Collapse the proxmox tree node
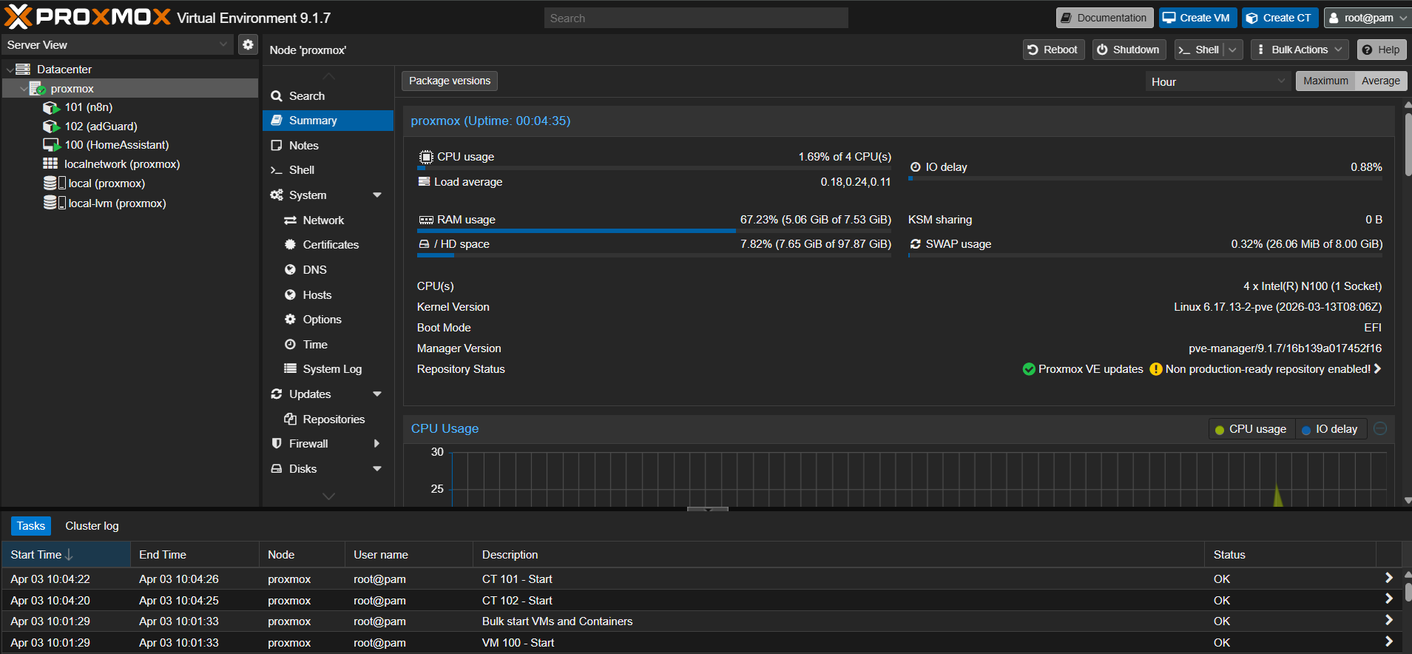 point(24,89)
